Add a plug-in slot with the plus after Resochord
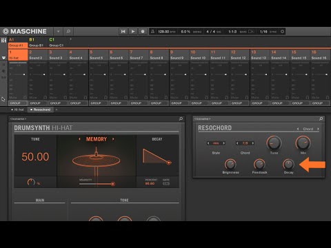This screenshot has height=248, width=331. [x=57, y=110]
